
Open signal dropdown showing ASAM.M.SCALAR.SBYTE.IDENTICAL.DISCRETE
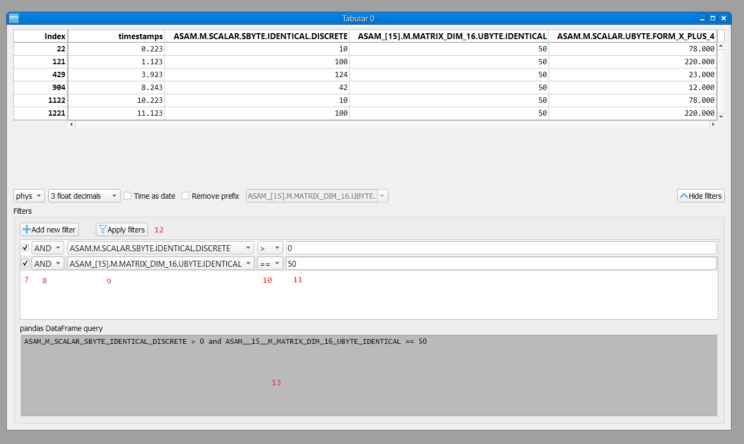pyautogui.click(x=161, y=248)
